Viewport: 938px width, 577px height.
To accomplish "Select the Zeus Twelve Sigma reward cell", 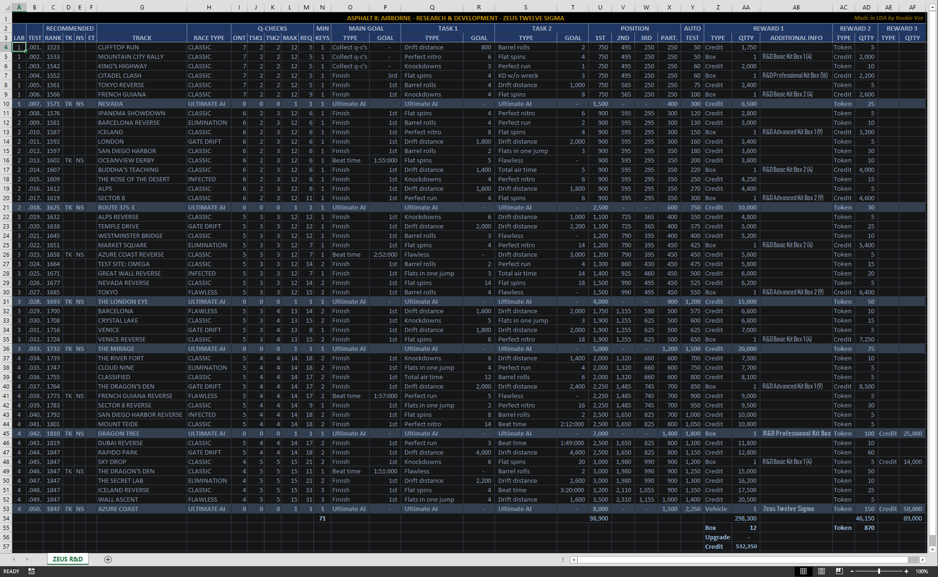I will pos(796,509).
